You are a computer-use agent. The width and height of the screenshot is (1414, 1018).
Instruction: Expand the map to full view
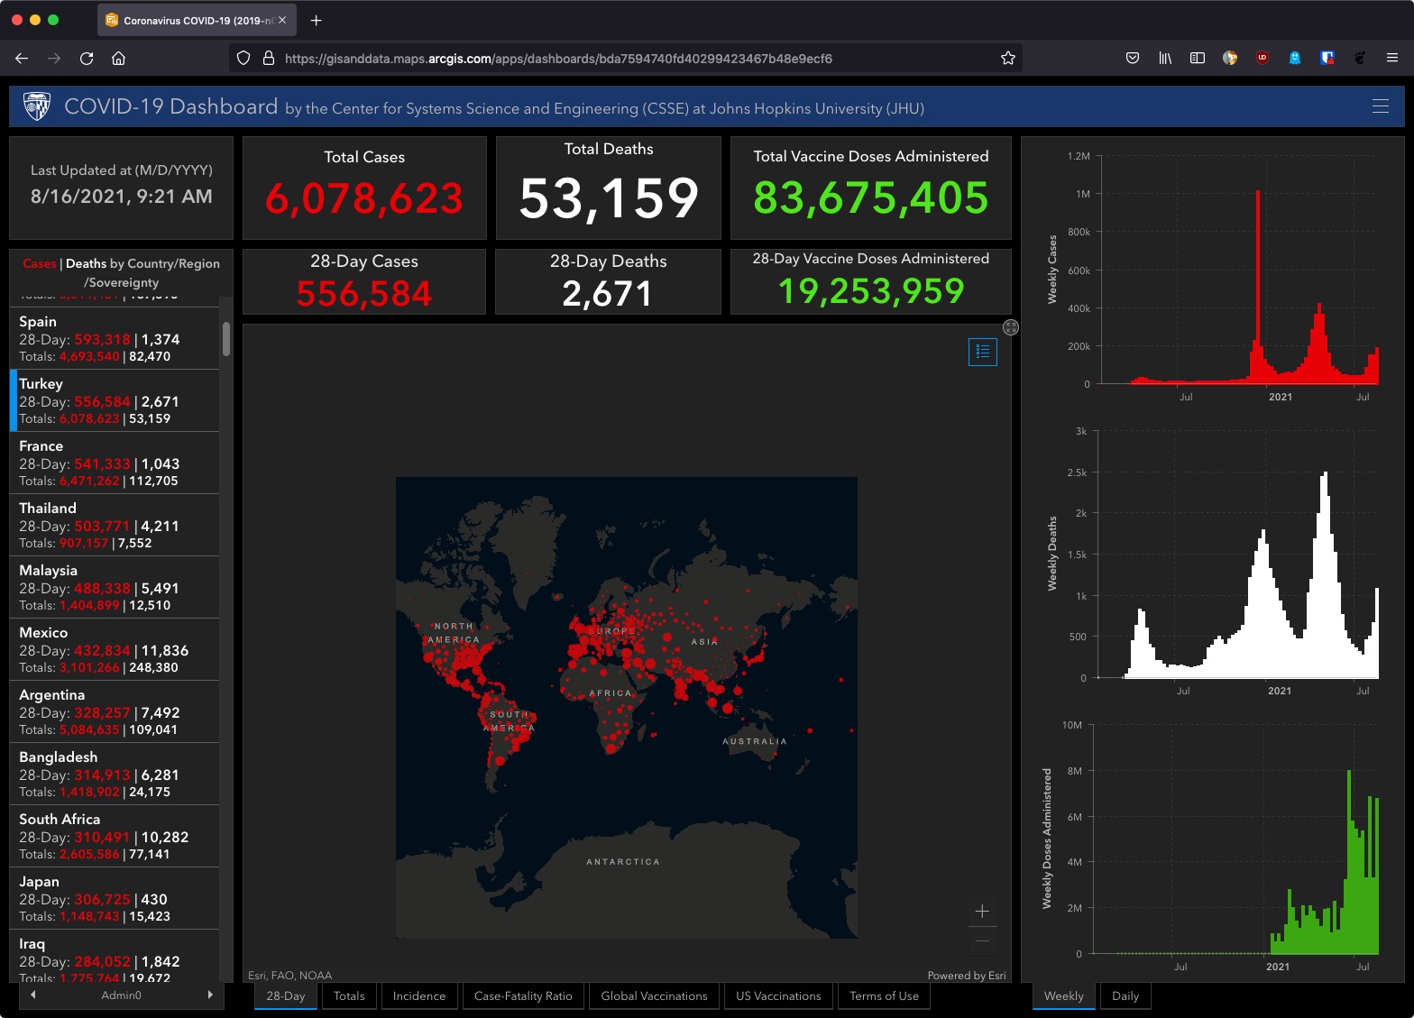coord(1011,327)
